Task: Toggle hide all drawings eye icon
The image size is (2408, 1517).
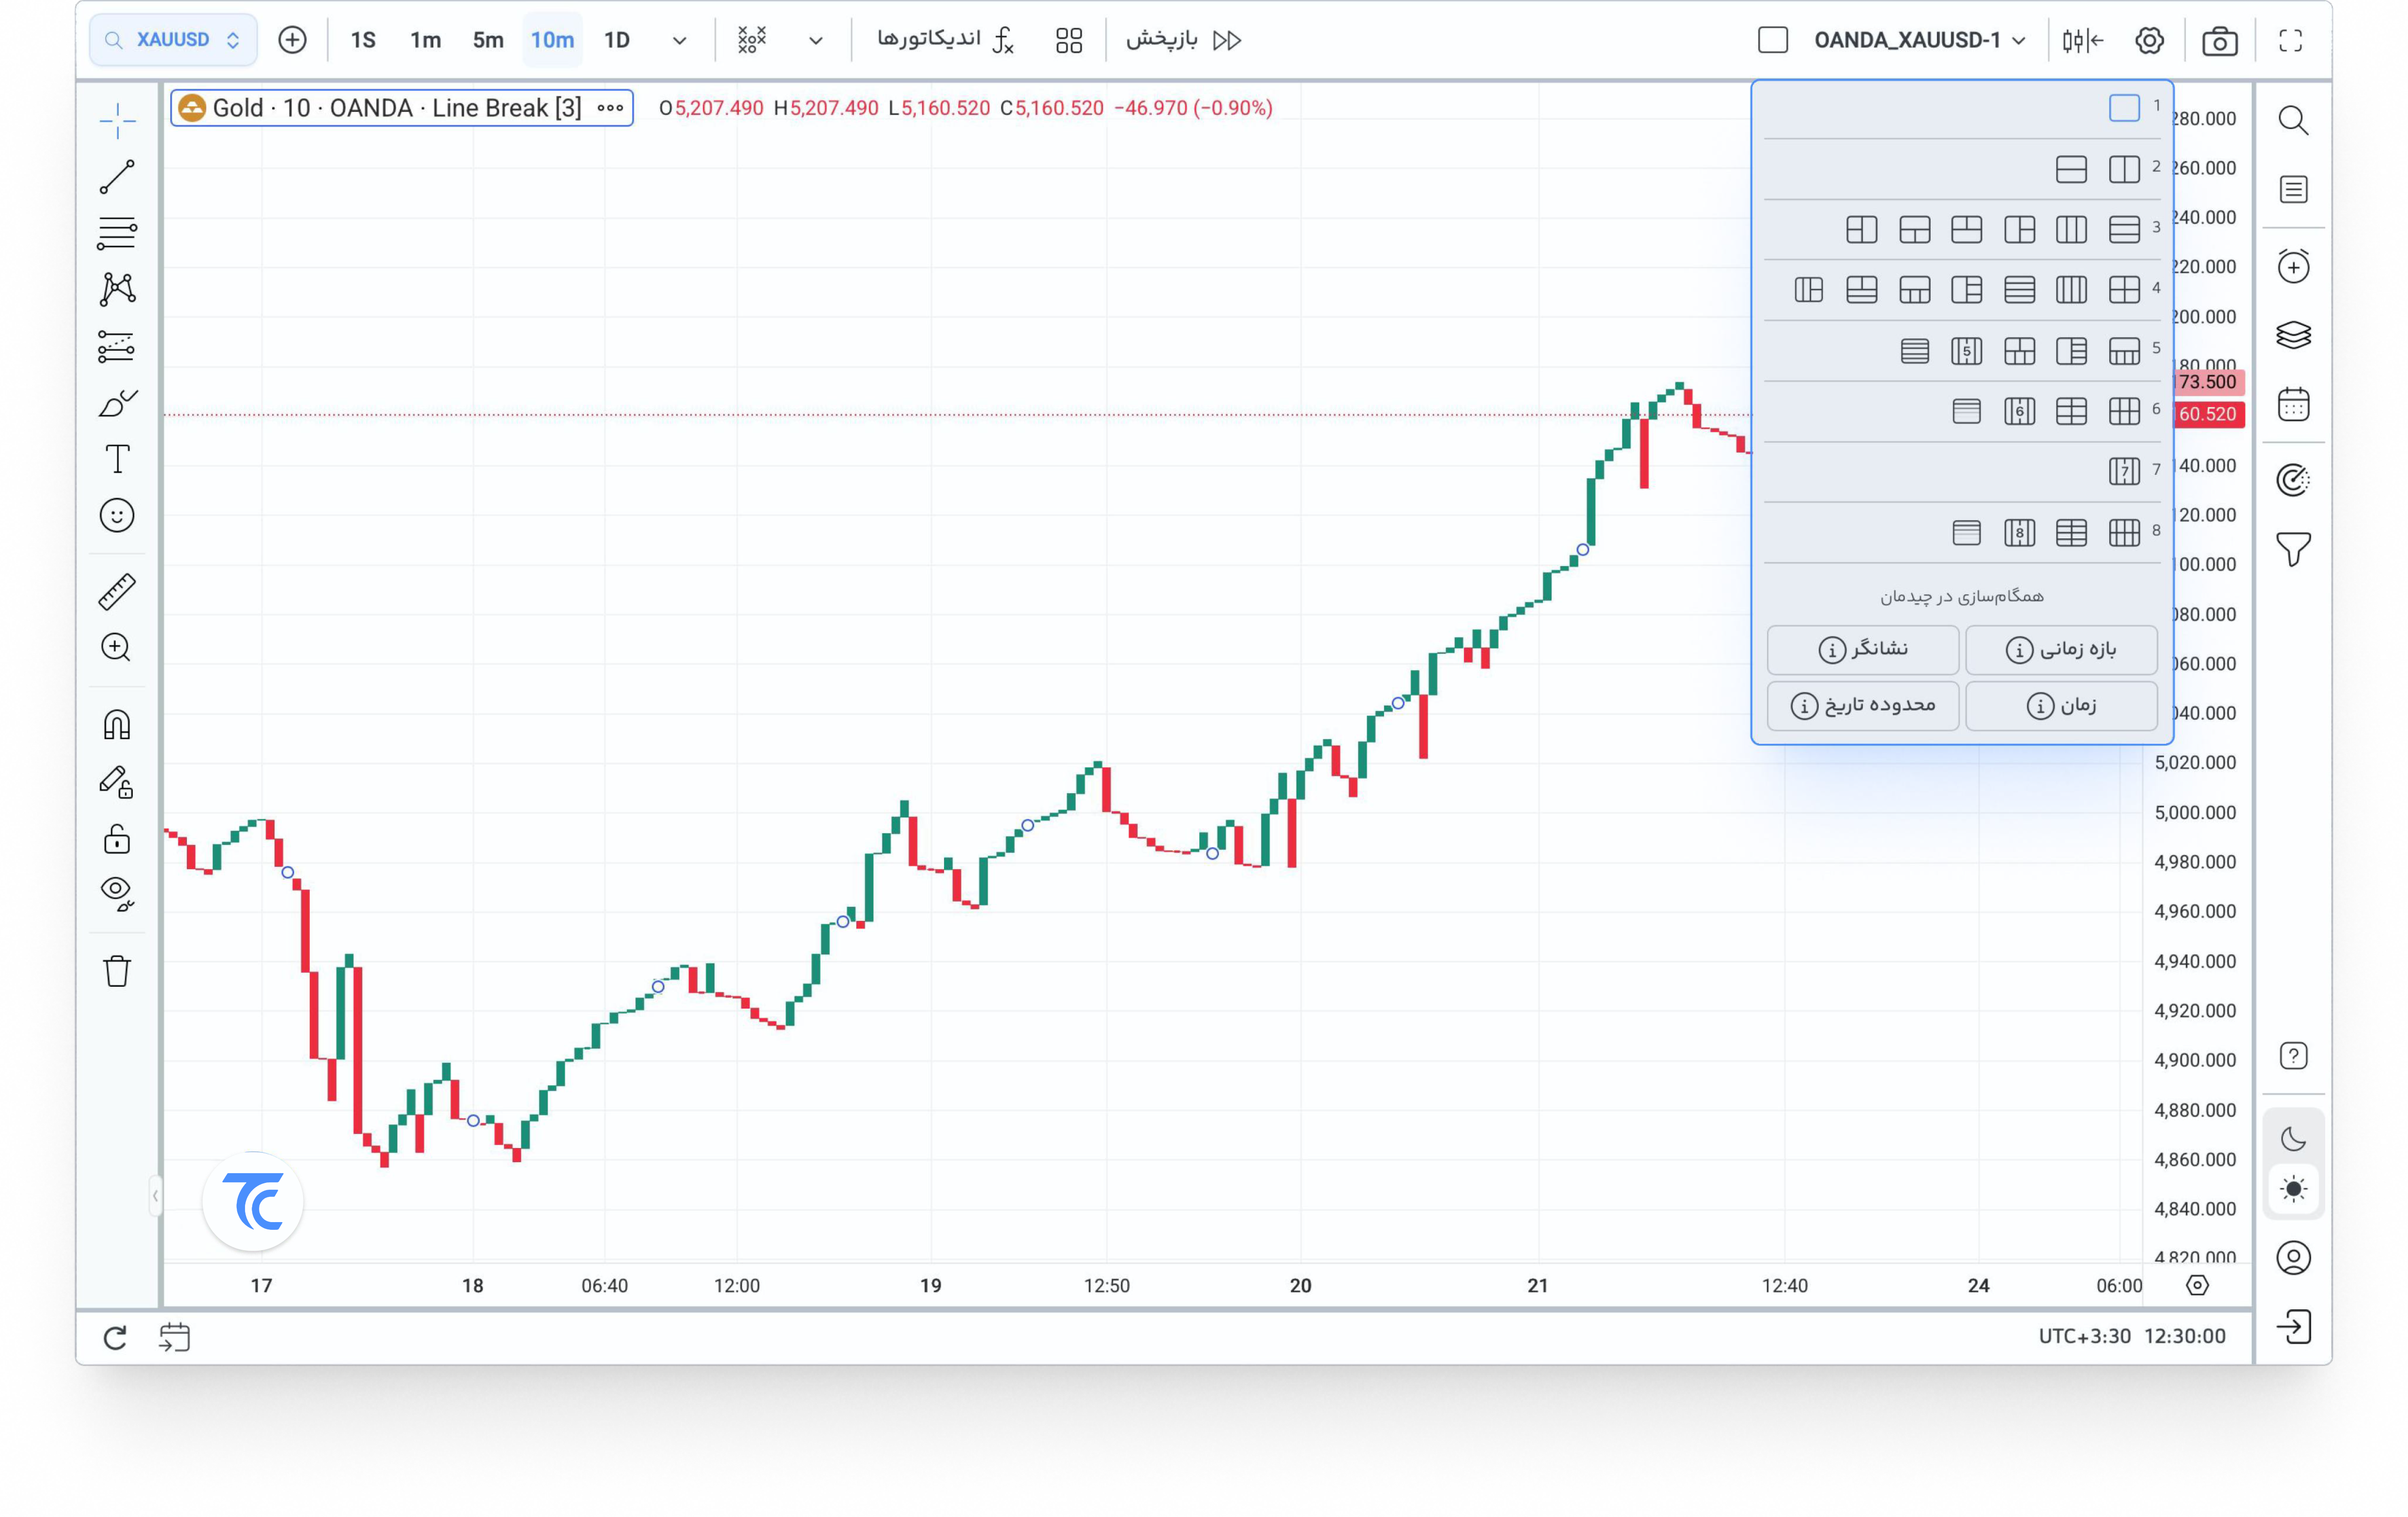Action: pos(117,892)
